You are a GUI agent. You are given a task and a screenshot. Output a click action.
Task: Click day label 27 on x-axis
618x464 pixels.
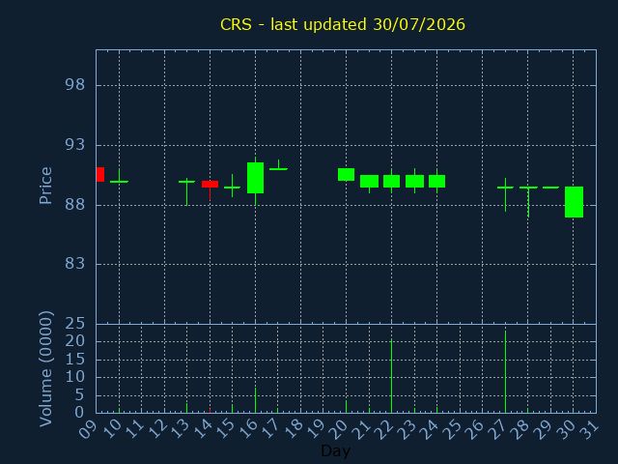pyautogui.click(x=498, y=428)
